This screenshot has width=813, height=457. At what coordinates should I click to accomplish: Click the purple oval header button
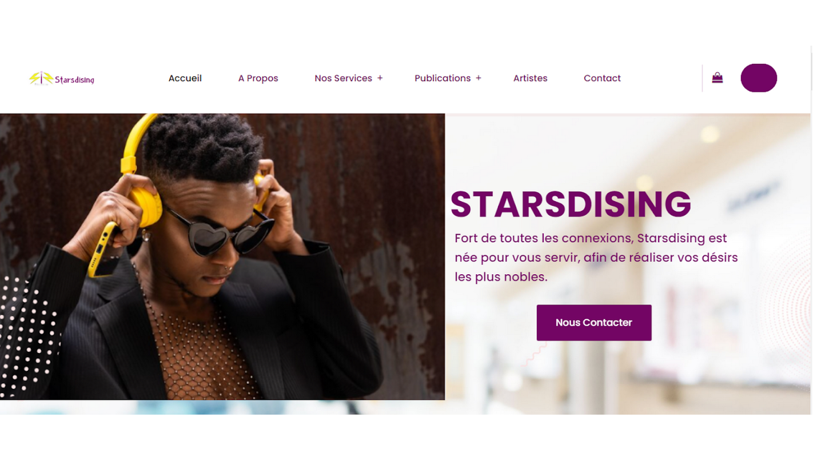coord(759,78)
